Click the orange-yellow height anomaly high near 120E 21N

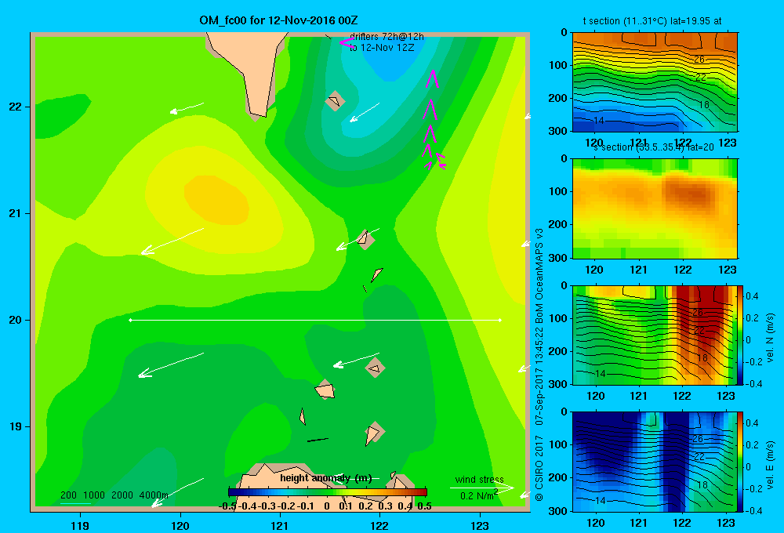click(216, 199)
